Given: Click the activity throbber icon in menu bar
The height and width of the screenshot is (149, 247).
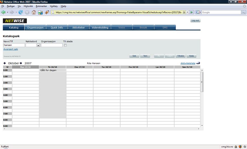Looking at the screenshot, I should point(244,6).
